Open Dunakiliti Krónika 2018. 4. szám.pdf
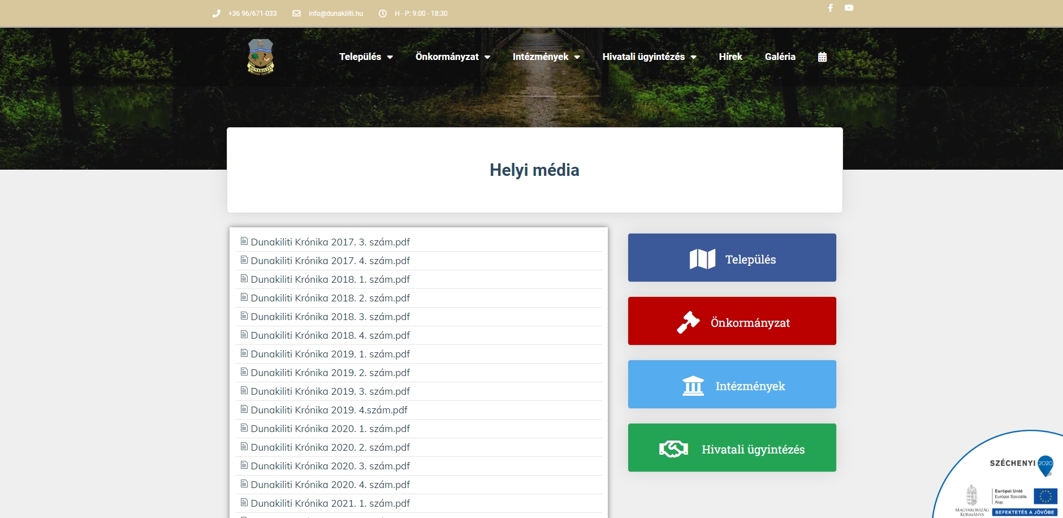 pos(330,335)
